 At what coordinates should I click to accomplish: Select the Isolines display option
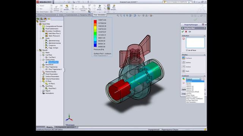point(183,62)
